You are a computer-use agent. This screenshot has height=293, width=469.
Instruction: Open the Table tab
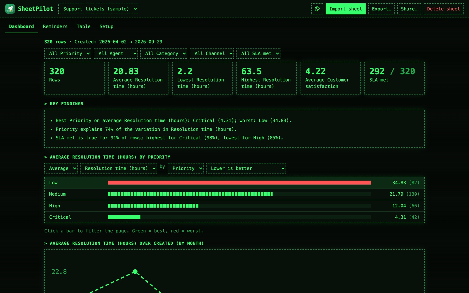pos(84,27)
